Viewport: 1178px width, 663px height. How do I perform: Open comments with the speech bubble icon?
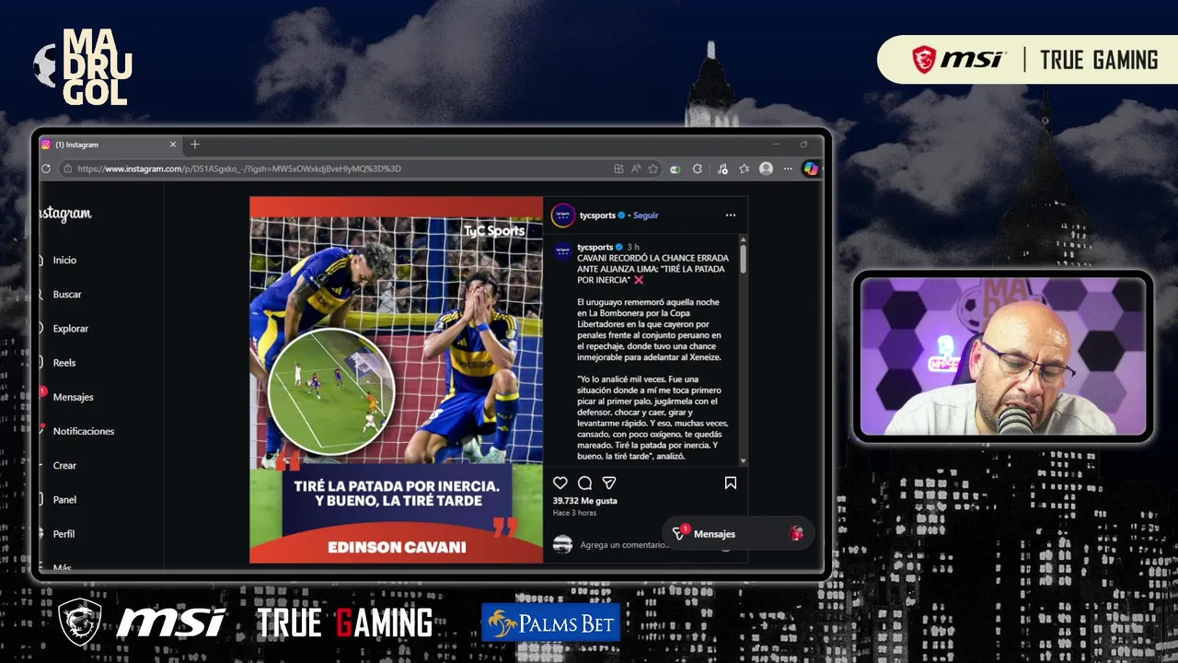tap(584, 483)
